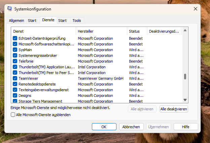The image size is (210, 143).
Task: Switch to the Allgemein tab
Action: click(x=16, y=21)
